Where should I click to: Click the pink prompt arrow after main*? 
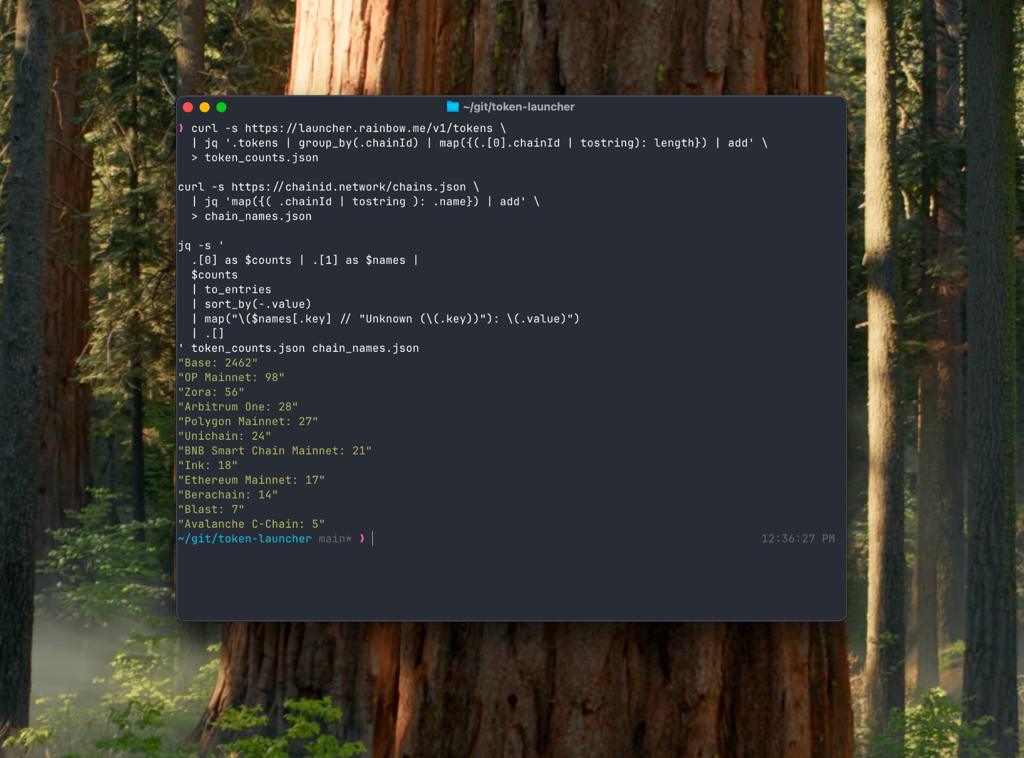[x=362, y=539]
